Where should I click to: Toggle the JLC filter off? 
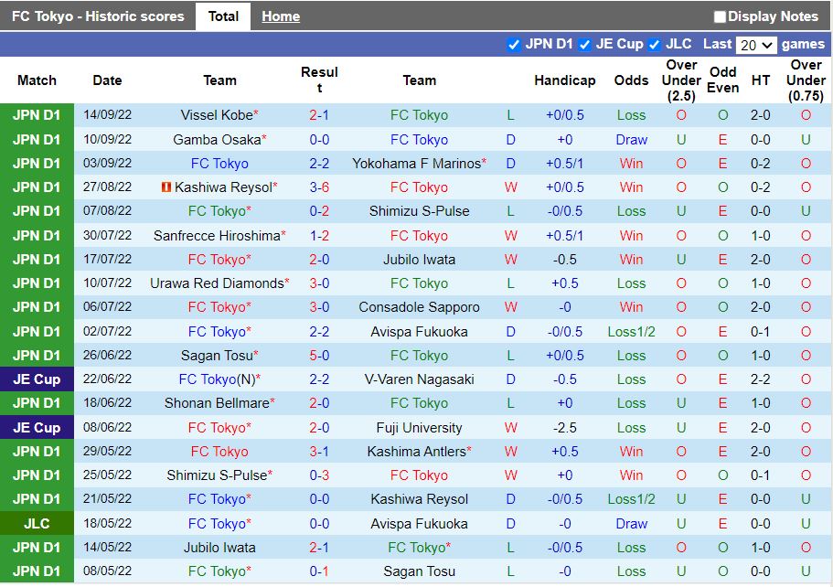[655, 44]
